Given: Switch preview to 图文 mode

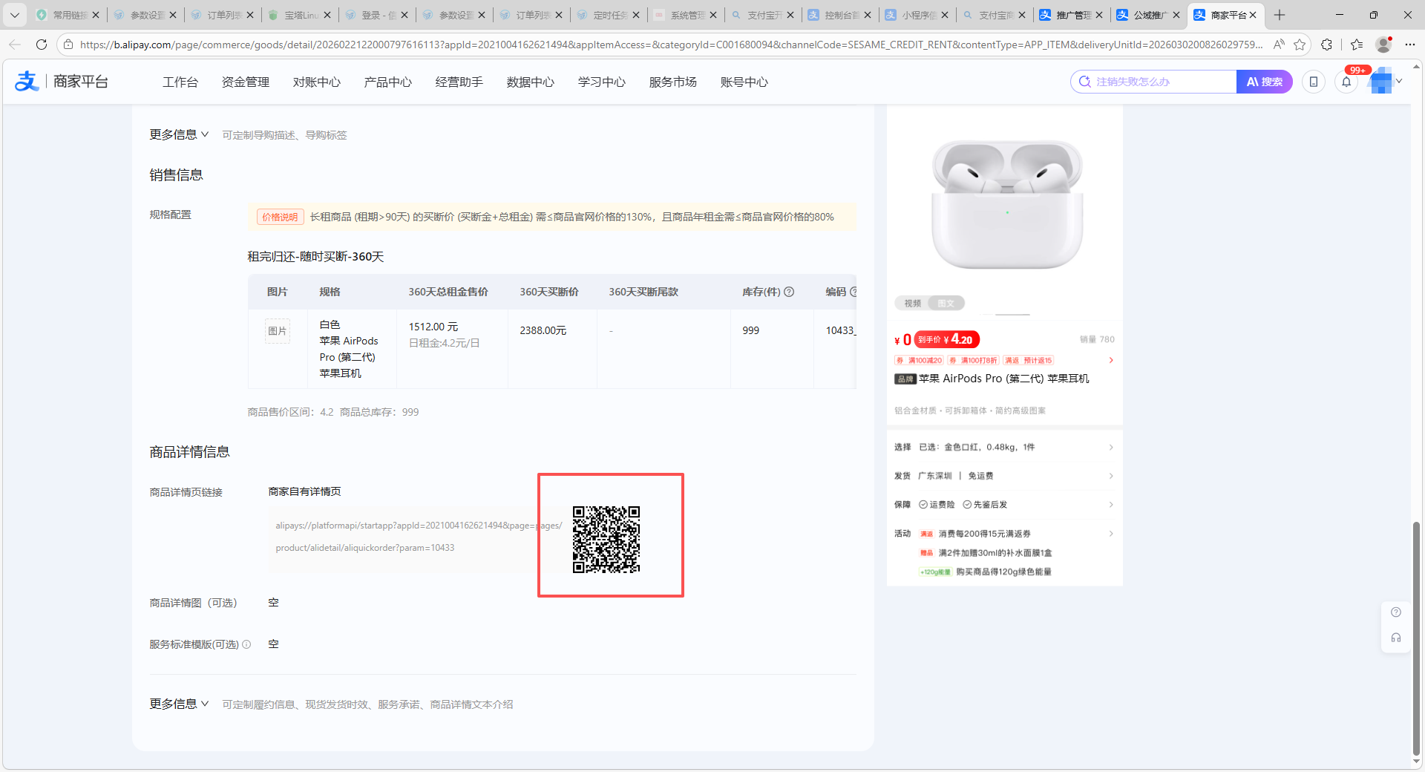Looking at the screenshot, I should [946, 303].
